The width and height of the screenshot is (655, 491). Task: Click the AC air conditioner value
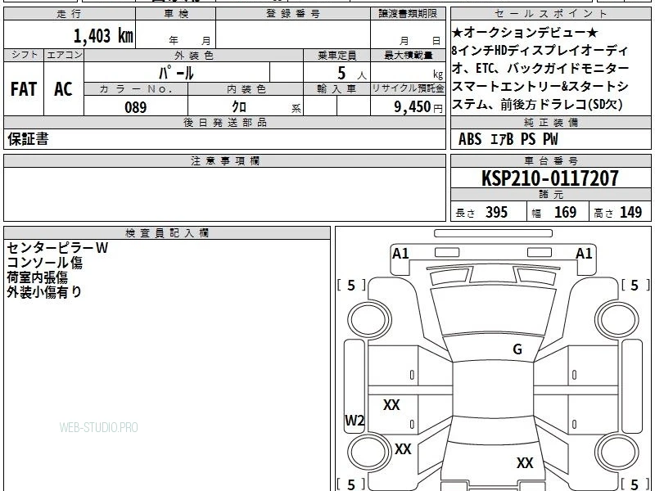(x=63, y=89)
